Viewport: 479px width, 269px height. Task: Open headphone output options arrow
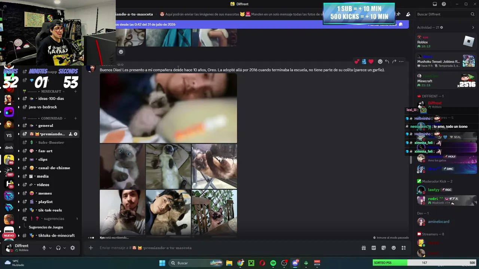point(64,248)
